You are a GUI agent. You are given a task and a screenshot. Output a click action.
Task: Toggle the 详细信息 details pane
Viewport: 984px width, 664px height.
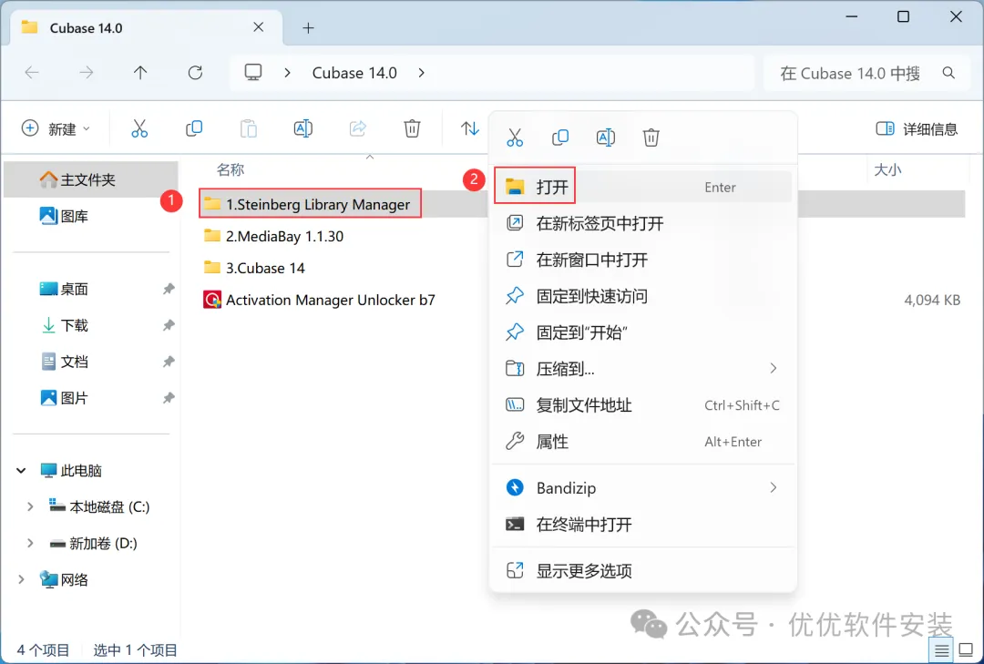click(x=917, y=128)
